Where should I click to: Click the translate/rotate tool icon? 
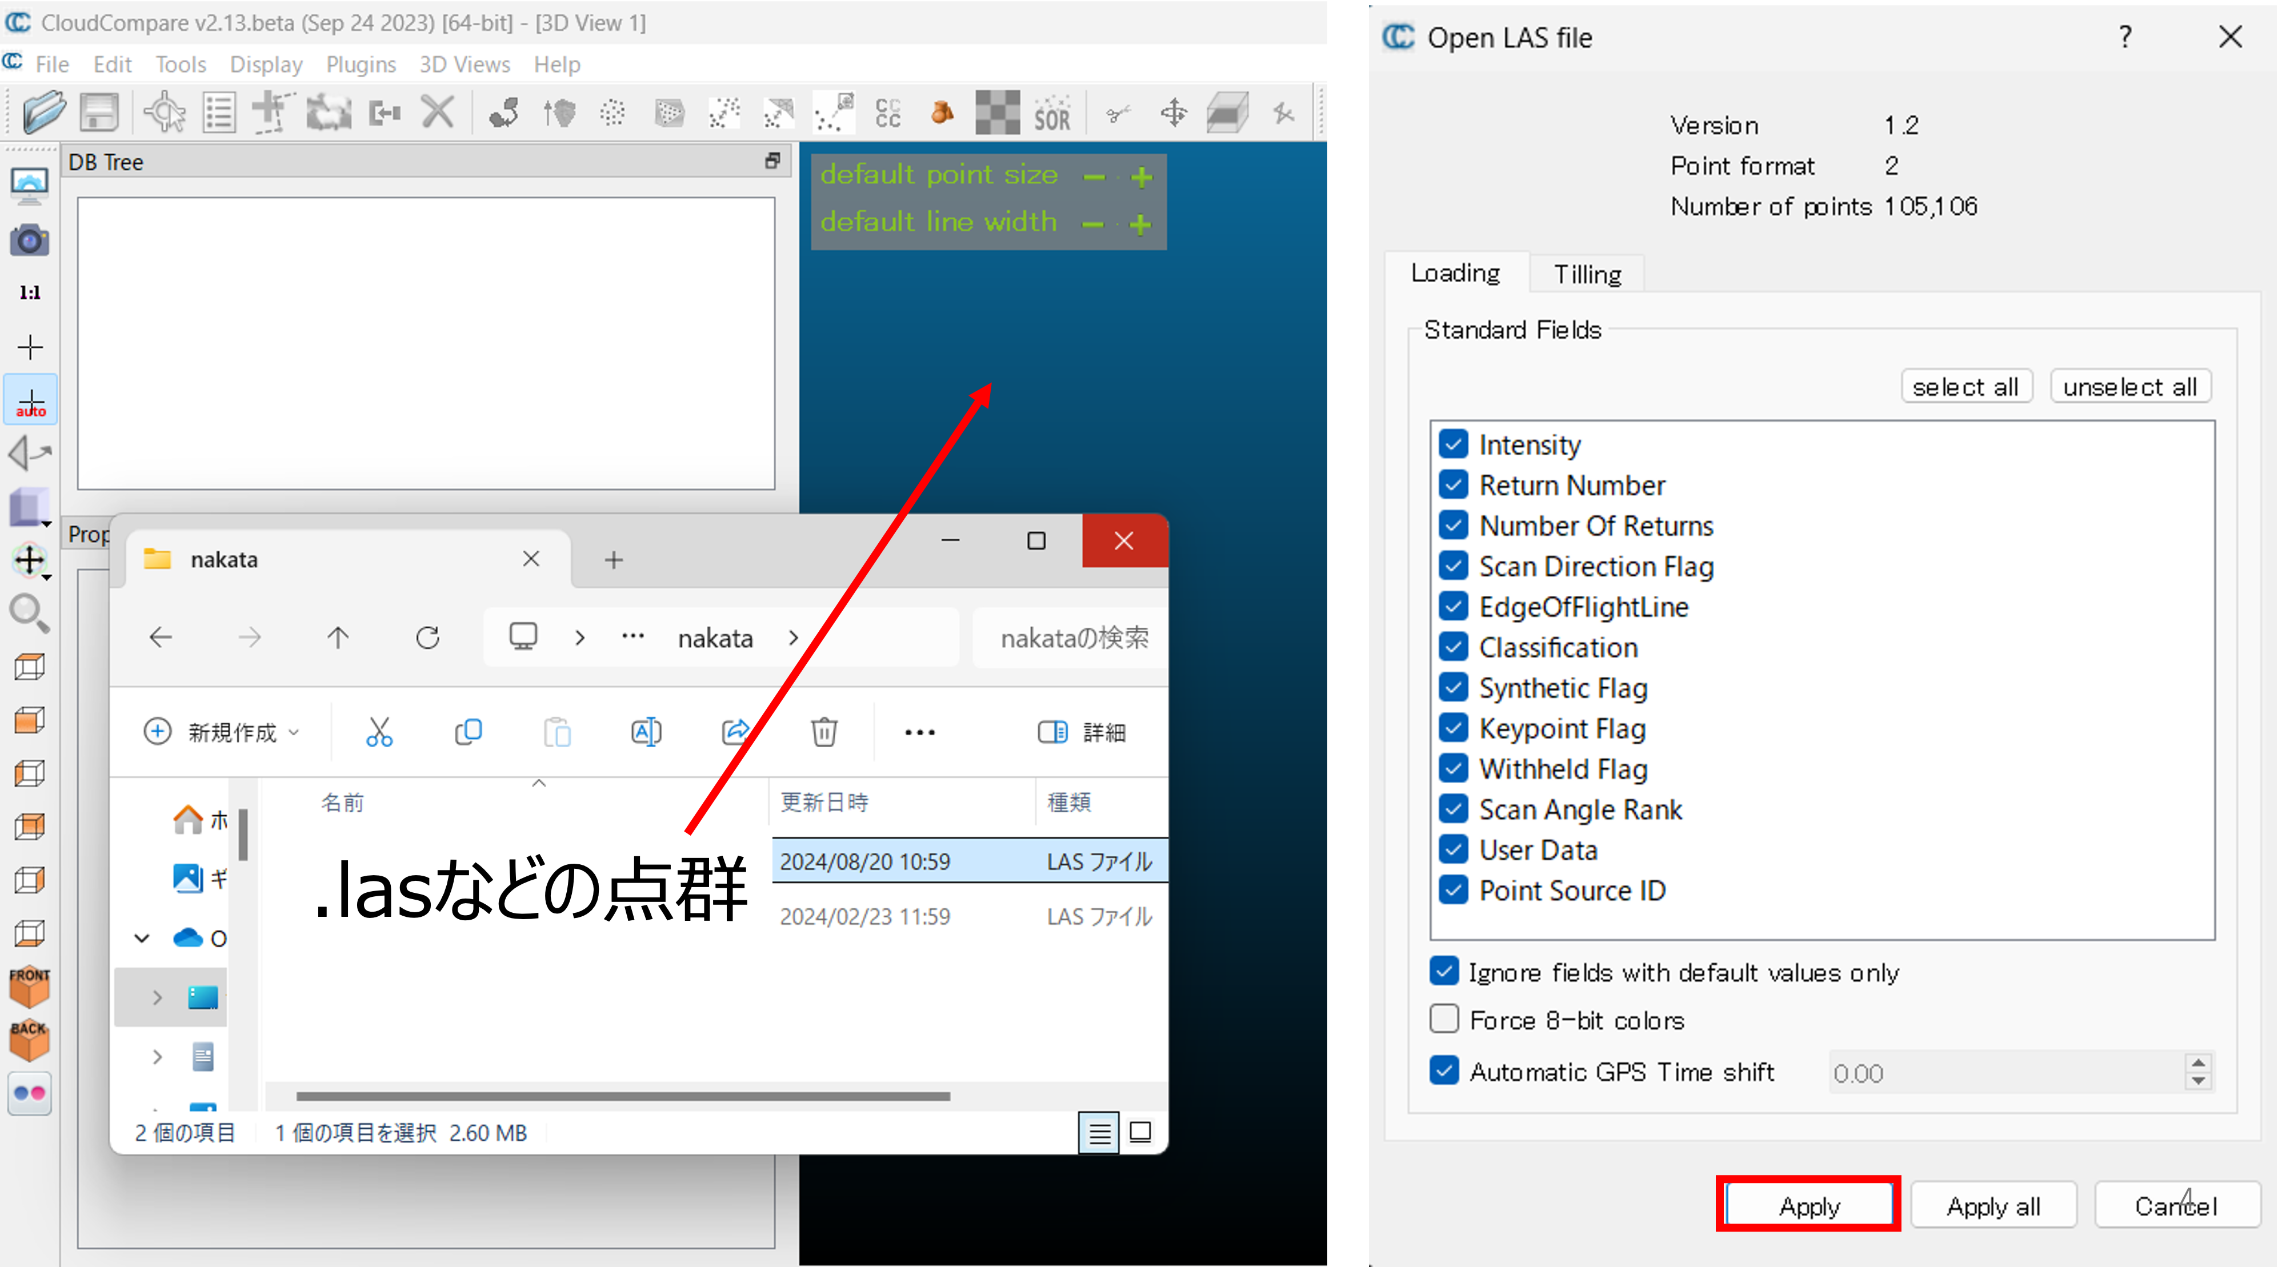click(x=1174, y=113)
